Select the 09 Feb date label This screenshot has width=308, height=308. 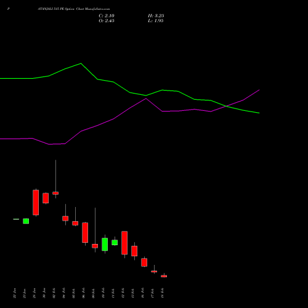pos(94,293)
